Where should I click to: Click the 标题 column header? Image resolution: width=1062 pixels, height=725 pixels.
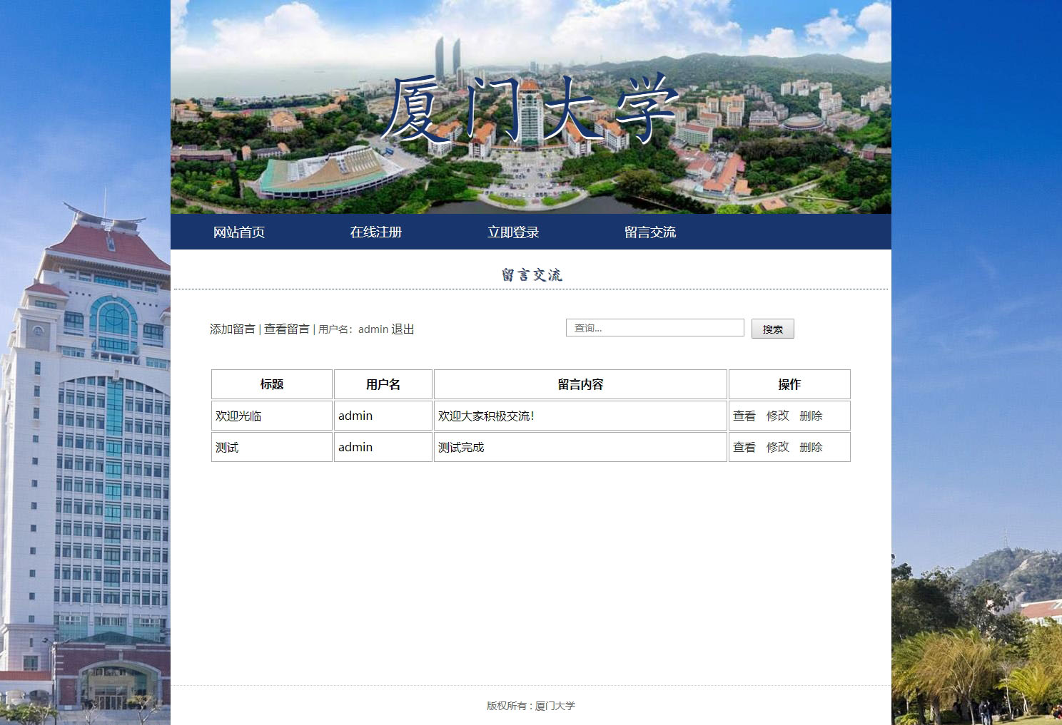click(272, 384)
